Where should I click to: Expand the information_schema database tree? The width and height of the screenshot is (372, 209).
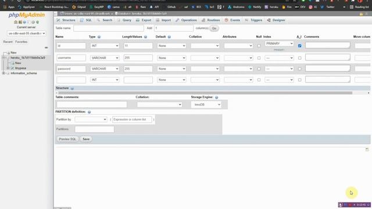tap(3, 73)
